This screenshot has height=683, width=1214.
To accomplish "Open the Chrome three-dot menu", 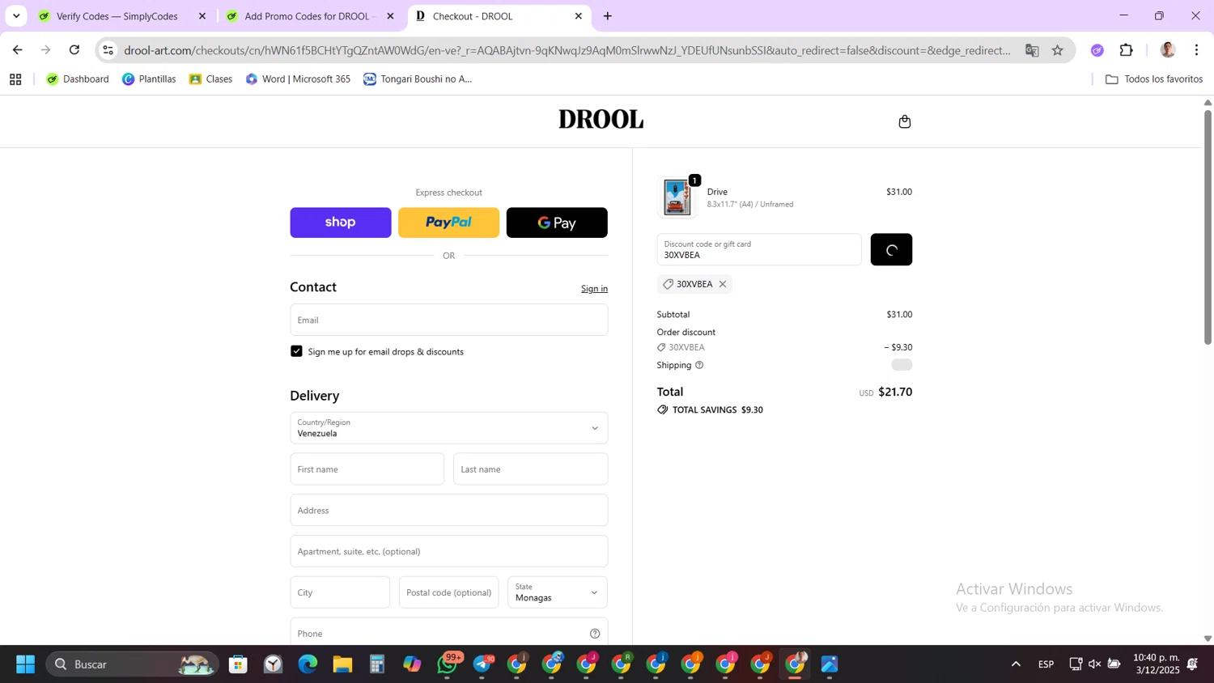I will pos(1196,50).
